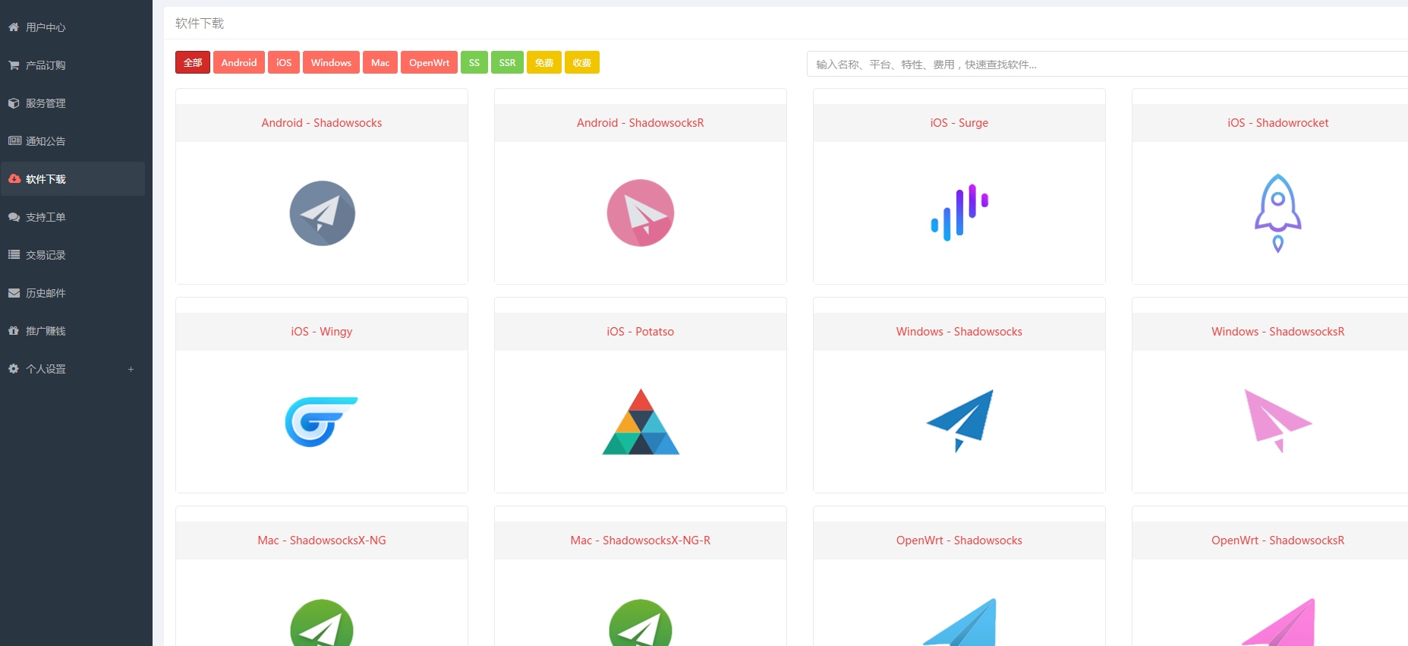Click the envelope icon for 历史邮件
This screenshot has width=1408, height=646.
pos(14,293)
